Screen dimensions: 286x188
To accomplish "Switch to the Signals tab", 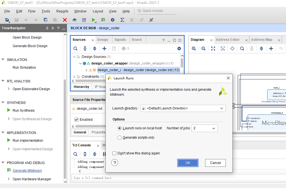I will 120,40.
